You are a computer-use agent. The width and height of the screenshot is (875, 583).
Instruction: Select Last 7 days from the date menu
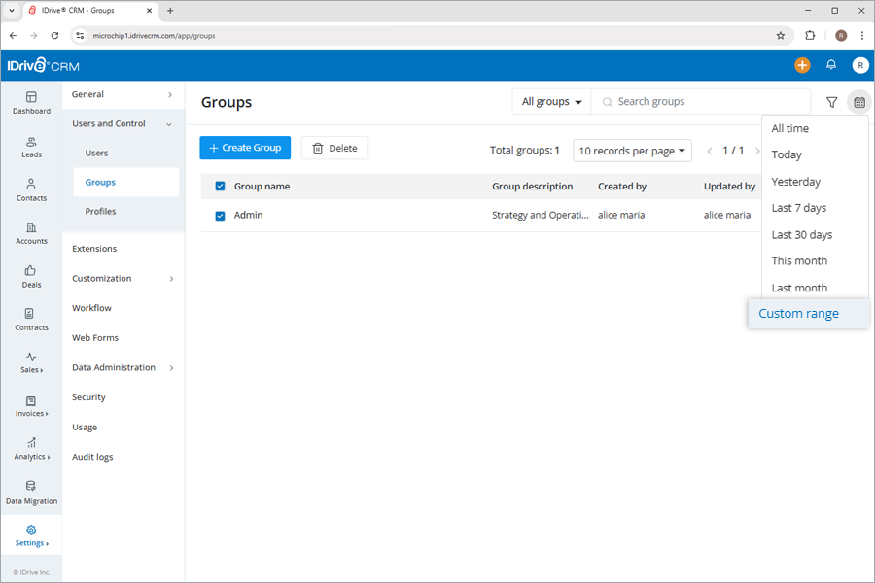pyautogui.click(x=799, y=207)
